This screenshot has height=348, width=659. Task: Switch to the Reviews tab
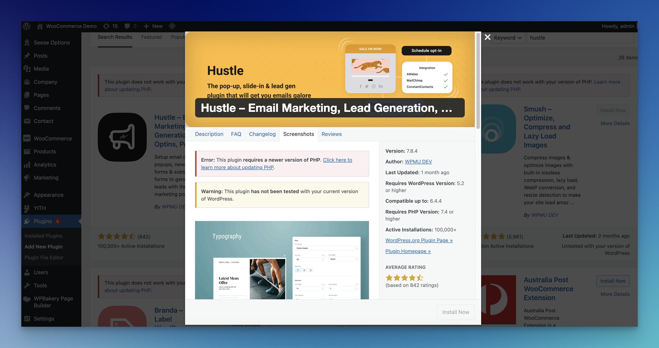click(x=331, y=134)
